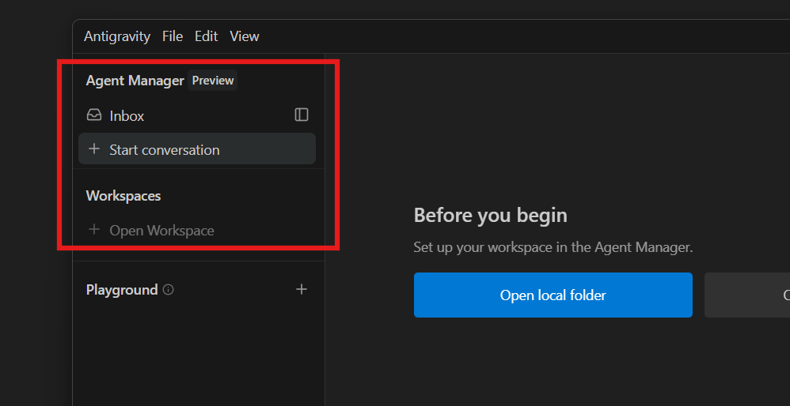Open the View menu
Viewport: 790px width, 406px height.
click(x=244, y=36)
